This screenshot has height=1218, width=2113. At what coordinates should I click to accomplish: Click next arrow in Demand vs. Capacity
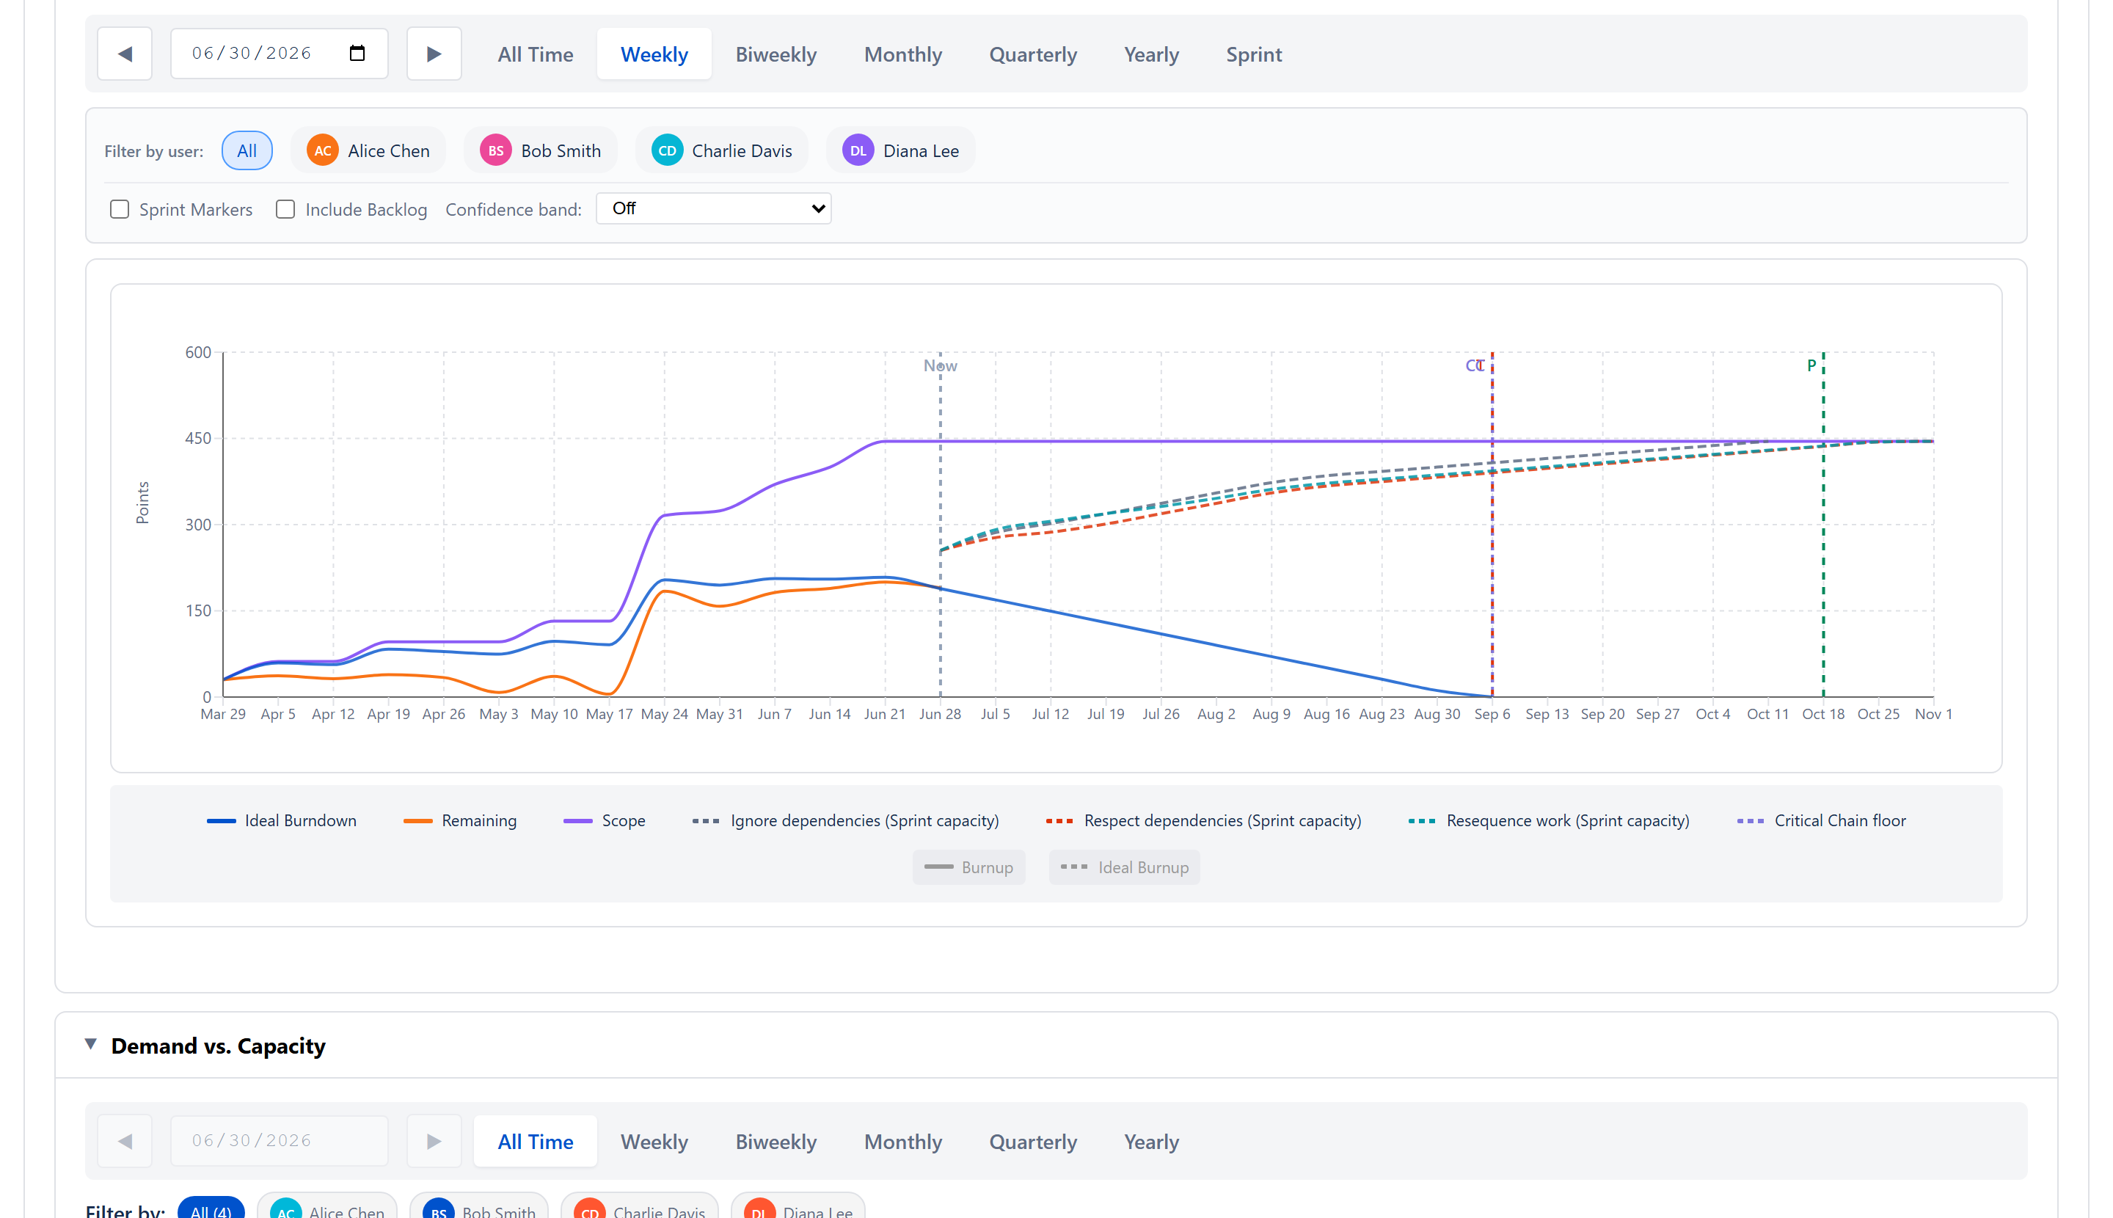tap(434, 1141)
